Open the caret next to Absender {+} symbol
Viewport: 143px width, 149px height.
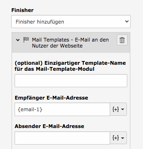point(122,138)
